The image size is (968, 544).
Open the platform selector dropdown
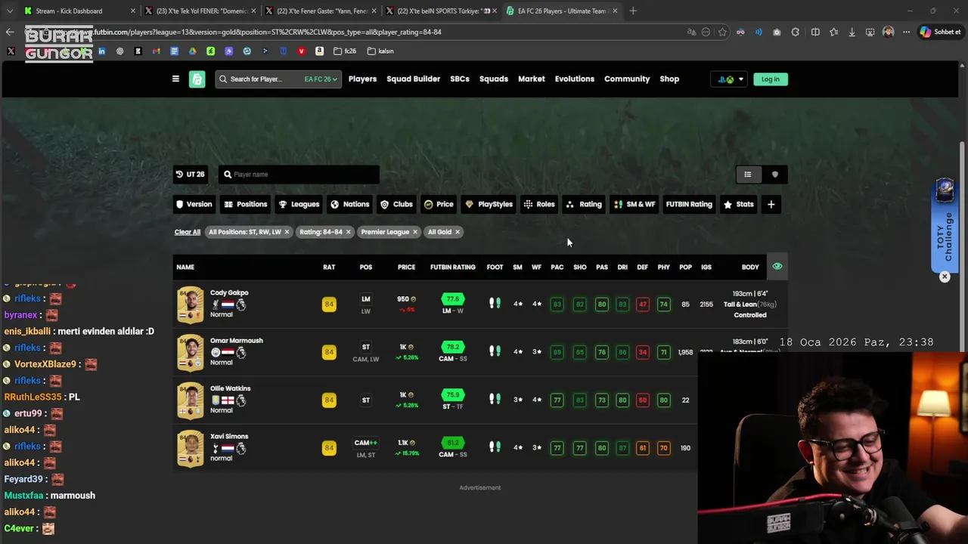731,79
